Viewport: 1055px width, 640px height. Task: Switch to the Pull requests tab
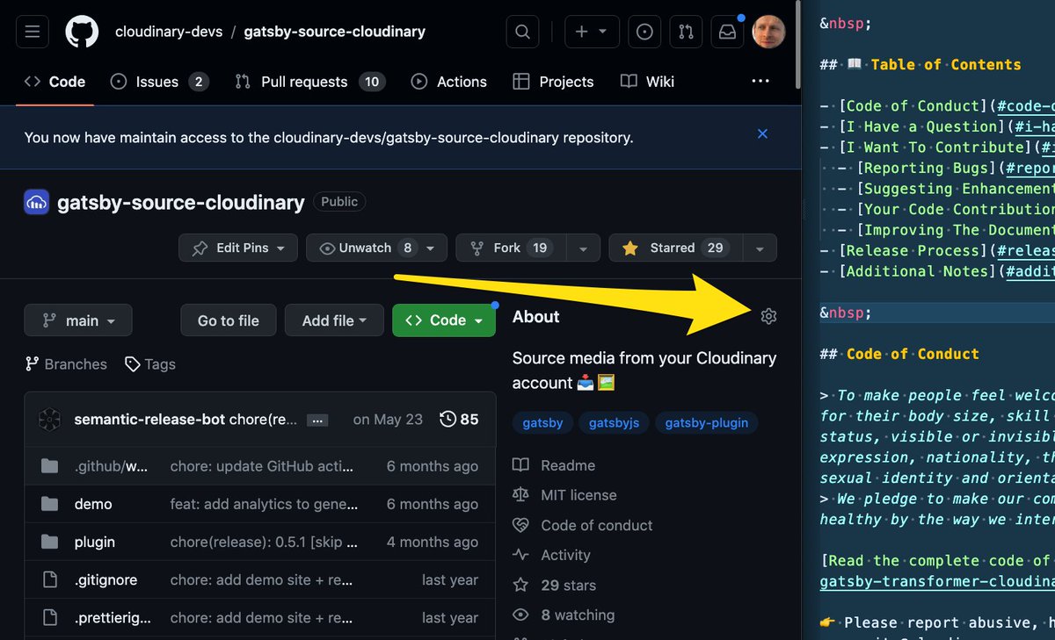pyautogui.click(x=311, y=82)
